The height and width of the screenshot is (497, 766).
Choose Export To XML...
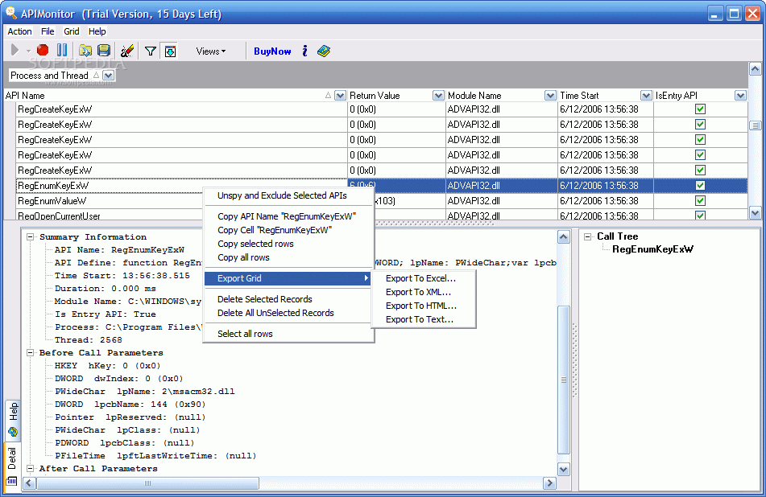(423, 292)
